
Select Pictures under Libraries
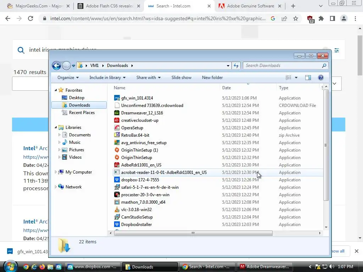tap(77, 150)
